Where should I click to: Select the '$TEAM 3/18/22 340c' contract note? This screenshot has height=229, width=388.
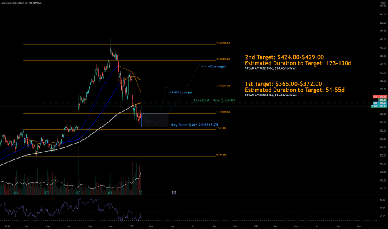tap(271, 95)
